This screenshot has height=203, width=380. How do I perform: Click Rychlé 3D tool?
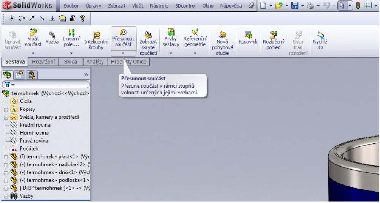pos(320,41)
